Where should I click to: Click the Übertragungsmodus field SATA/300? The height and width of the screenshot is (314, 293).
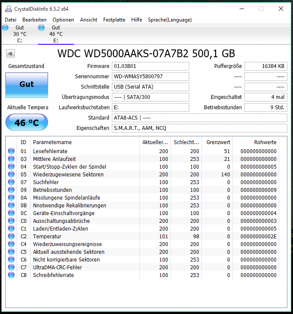(x=151, y=97)
